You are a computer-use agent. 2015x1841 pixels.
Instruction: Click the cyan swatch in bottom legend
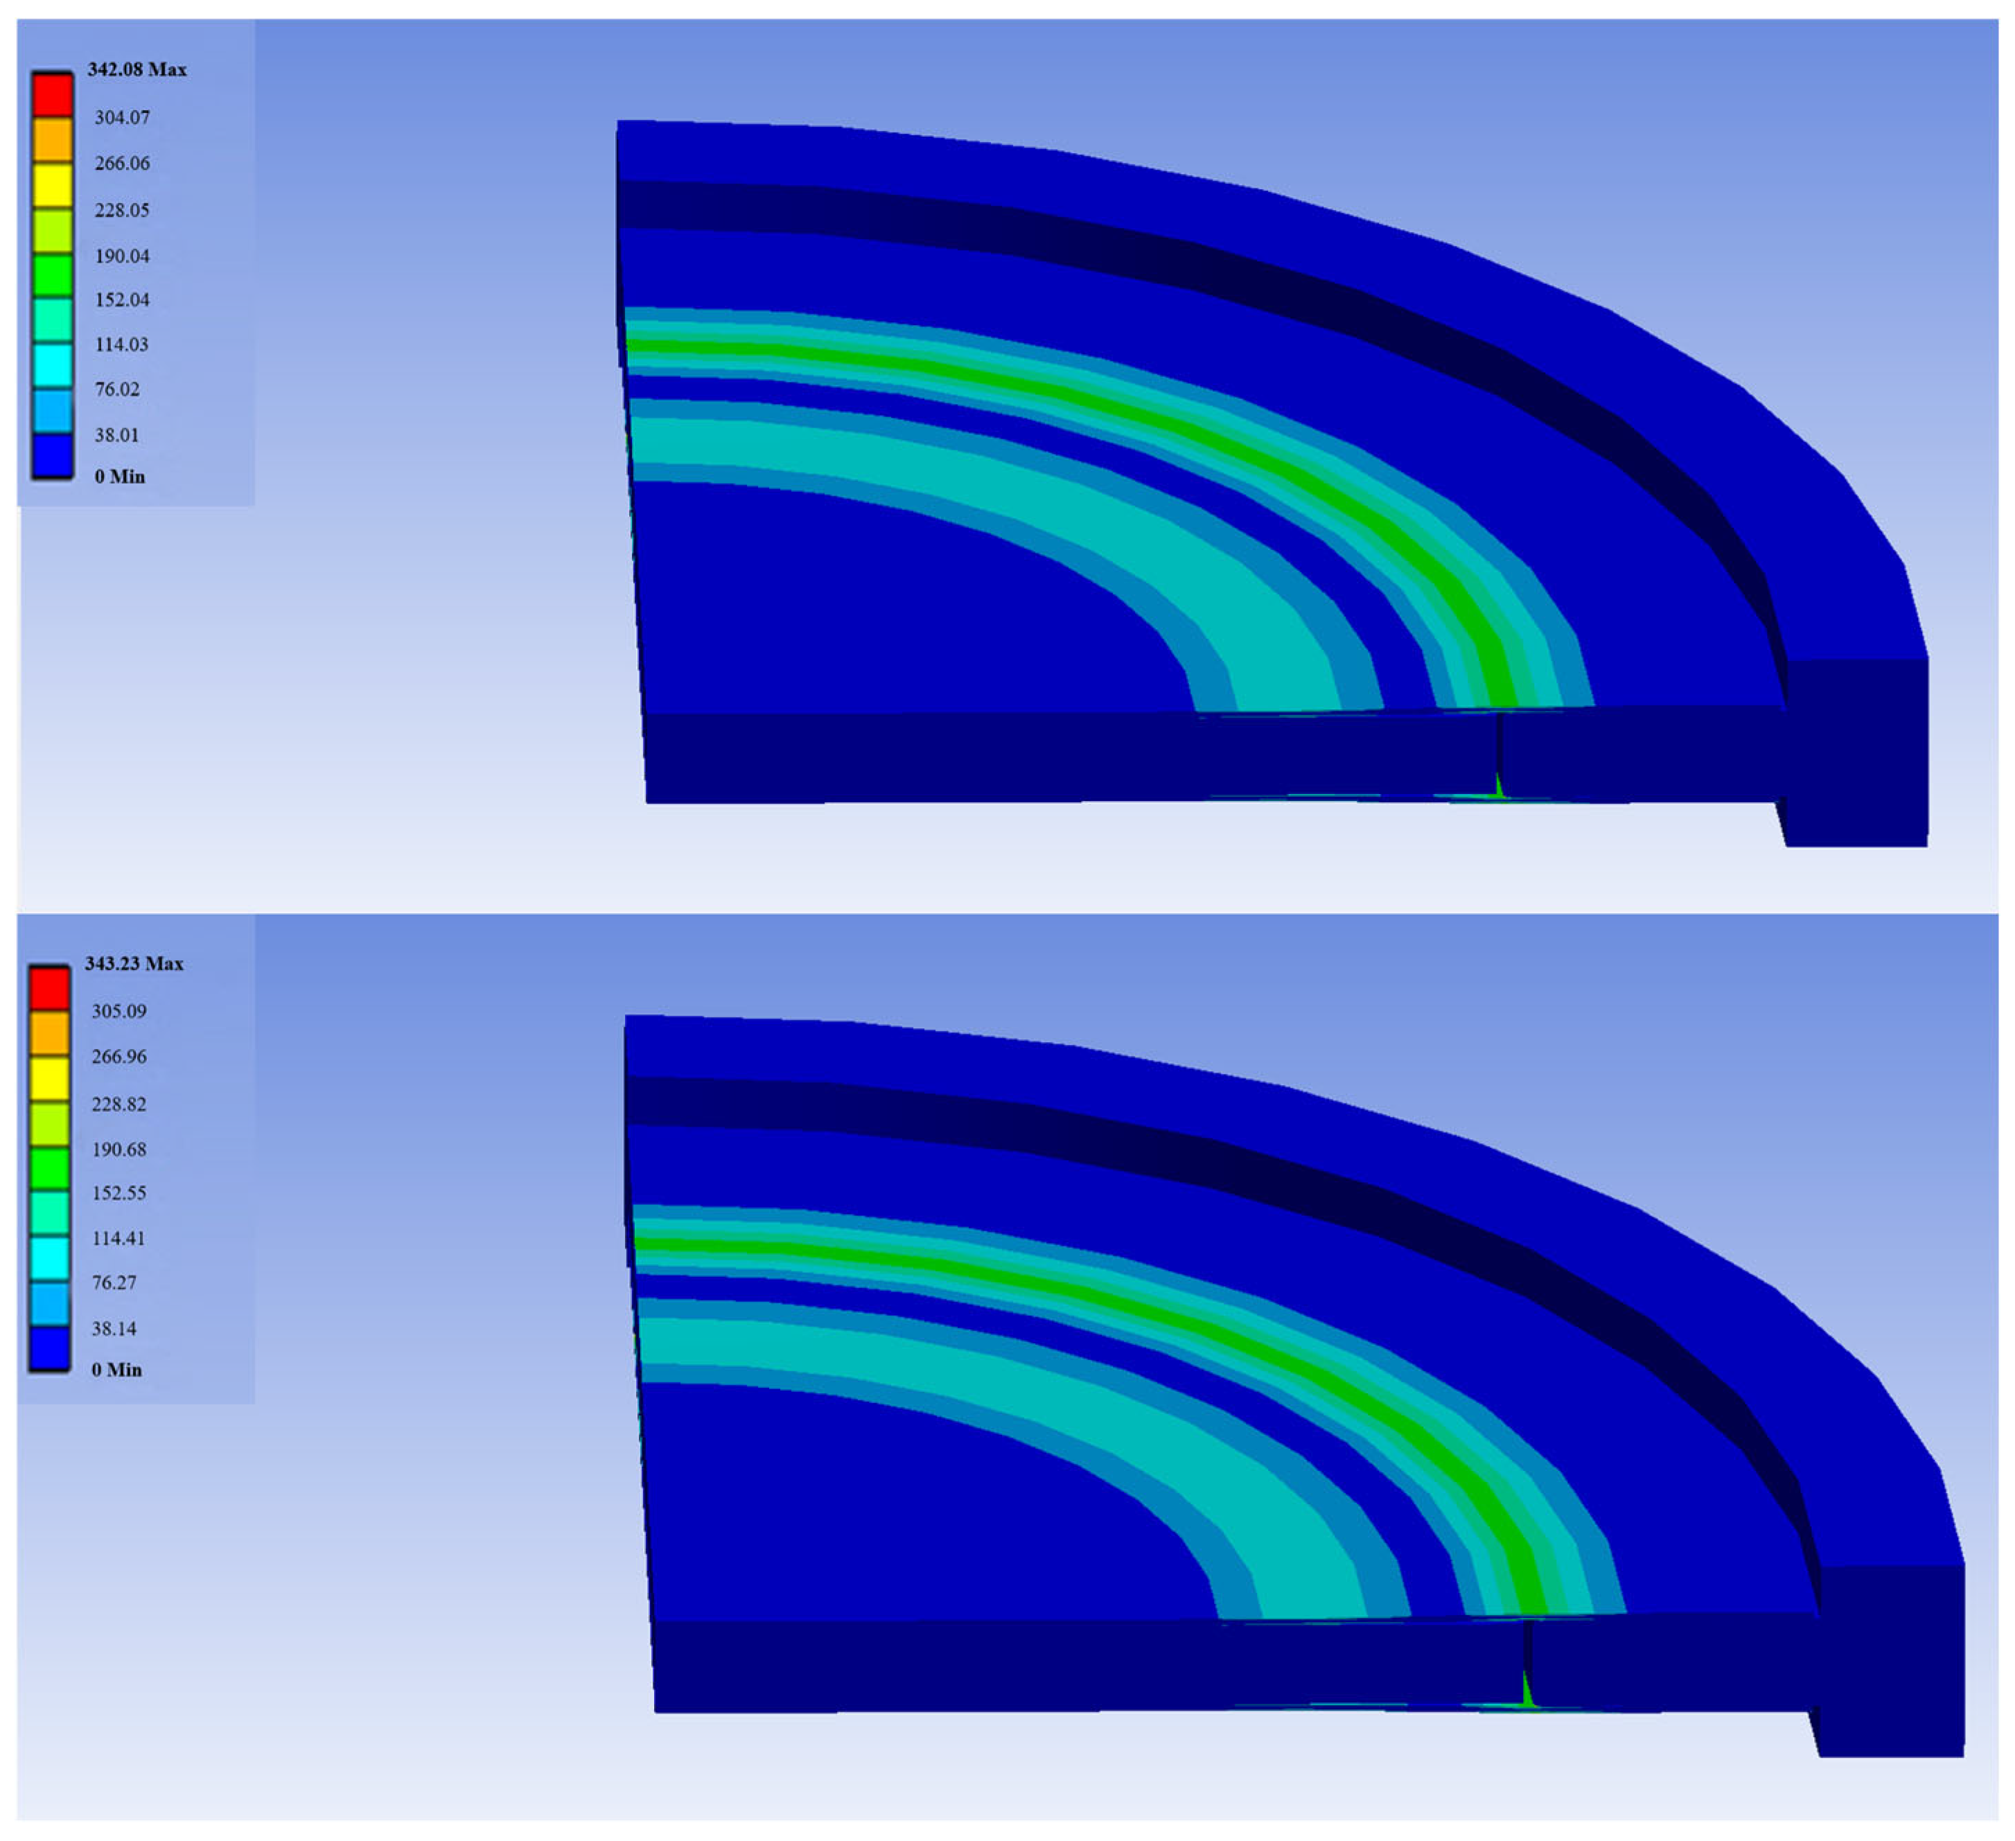pyautogui.click(x=49, y=1258)
